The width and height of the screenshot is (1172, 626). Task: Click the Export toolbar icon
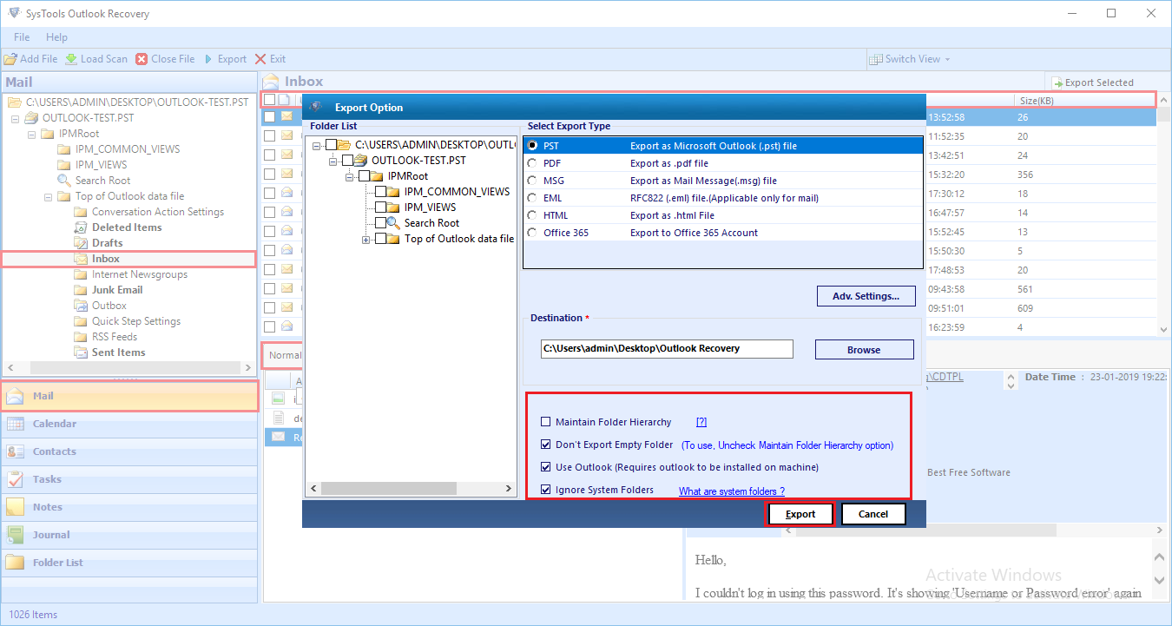coord(208,59)
